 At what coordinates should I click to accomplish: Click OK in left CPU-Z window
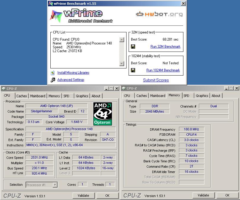pyautogui.click(x=108, y=196)
